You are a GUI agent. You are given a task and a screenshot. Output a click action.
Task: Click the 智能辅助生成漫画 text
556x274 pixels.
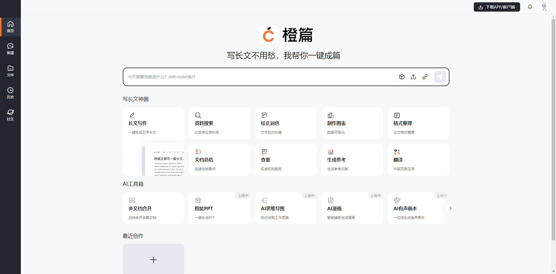click(341, 218)
